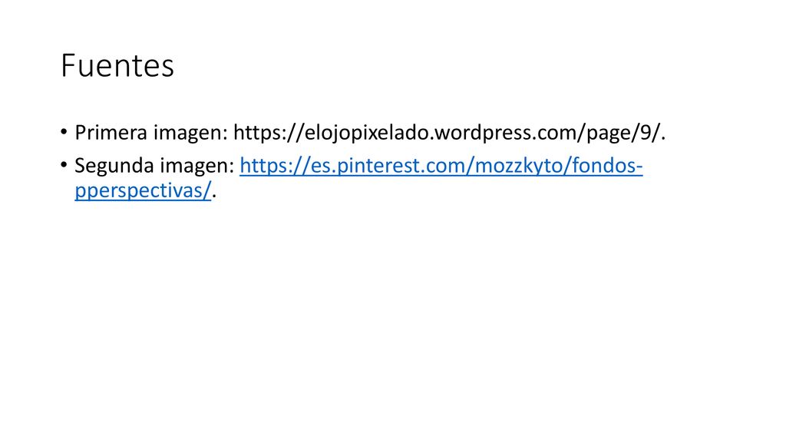Click the first bullet point marker
786x442 pixels.
pyautogui.click(x=64, y=132)
